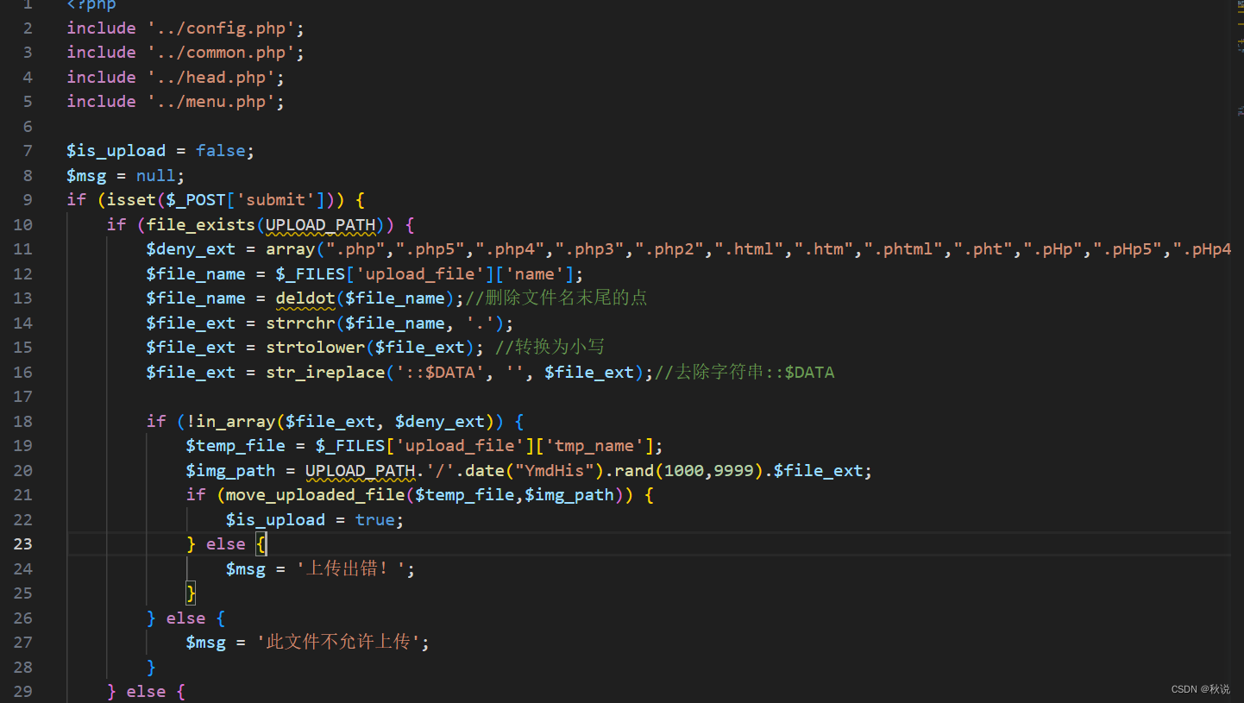Screen dimensions: 1244x703
Task: Click UPLOAD_PATH constant on line 20
Action: pos(361,471)
